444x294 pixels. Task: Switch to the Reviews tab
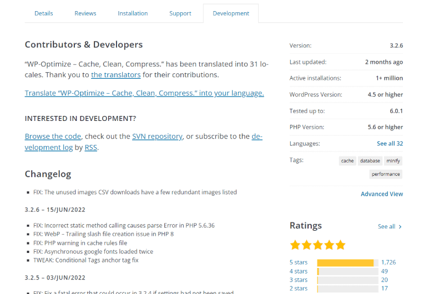(85, 13)
